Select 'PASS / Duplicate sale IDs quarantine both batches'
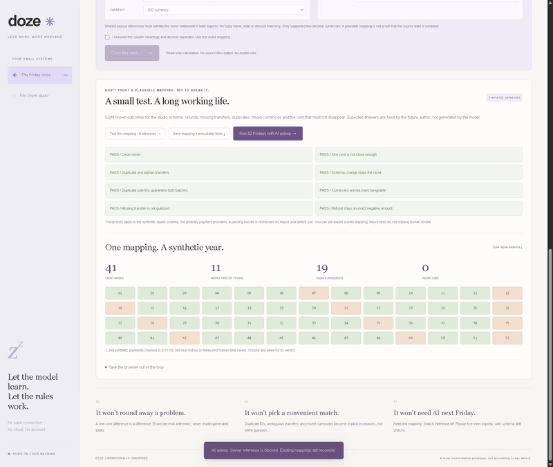Image resolution: width=553 pixels, height=467 pixels. (209, 190)
